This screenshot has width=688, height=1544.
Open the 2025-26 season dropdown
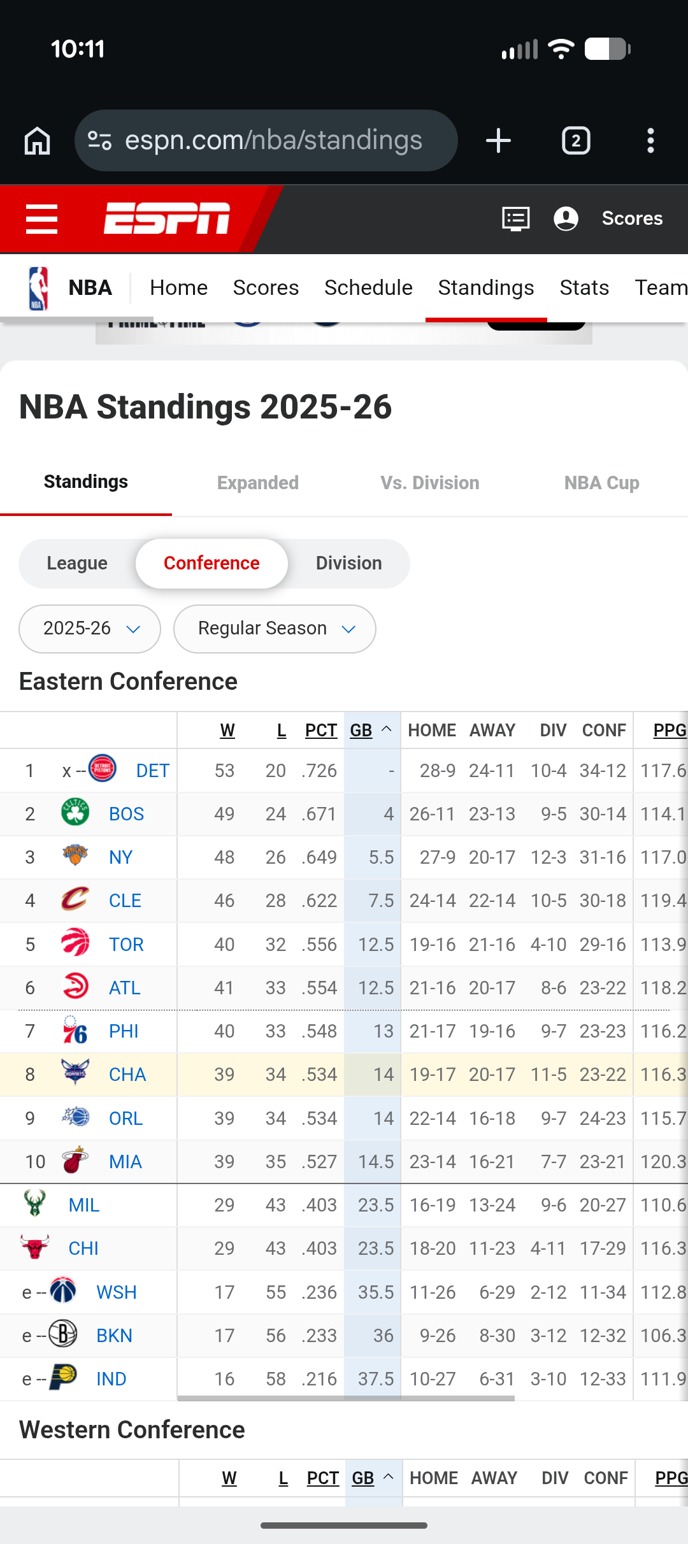point(90,629)
